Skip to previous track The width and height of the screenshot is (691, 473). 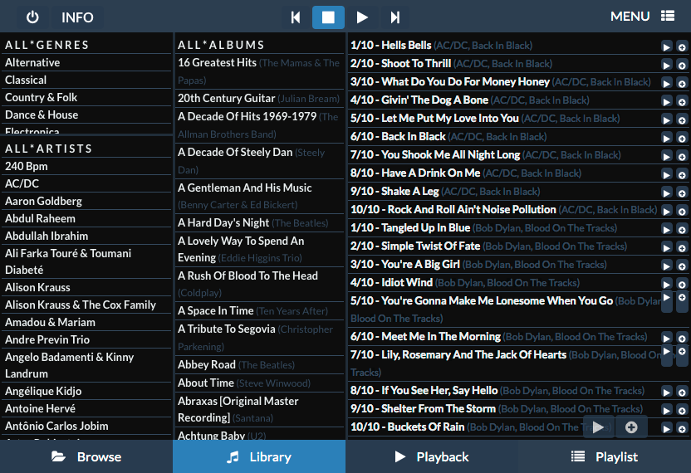click(296, 17)
